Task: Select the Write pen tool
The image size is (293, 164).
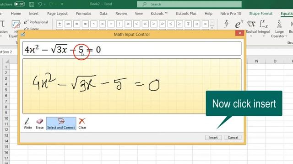Action: (27, 123)
